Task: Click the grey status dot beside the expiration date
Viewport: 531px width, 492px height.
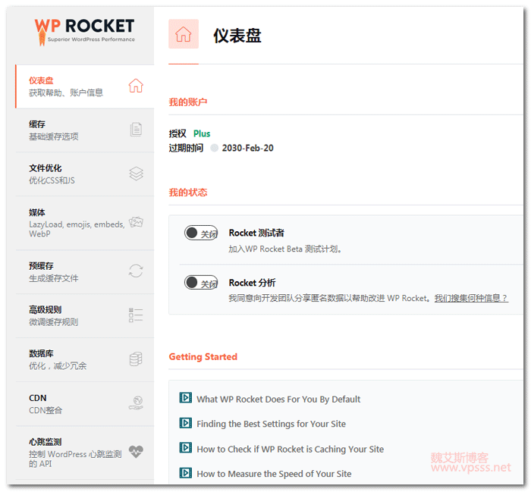Action: pyautogui.click(x=214, y=148)
